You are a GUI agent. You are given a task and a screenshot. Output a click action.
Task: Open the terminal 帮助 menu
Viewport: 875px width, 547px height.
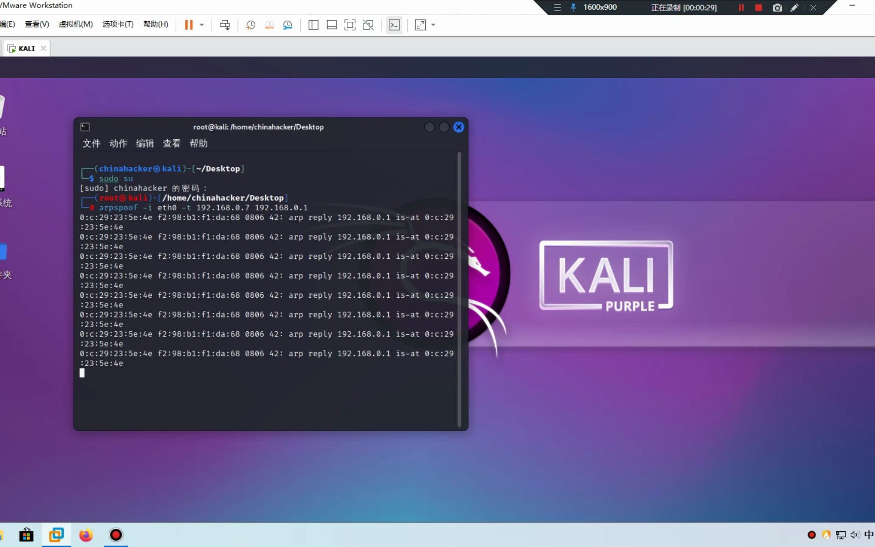pyautogui.click(x=198, y=143)
